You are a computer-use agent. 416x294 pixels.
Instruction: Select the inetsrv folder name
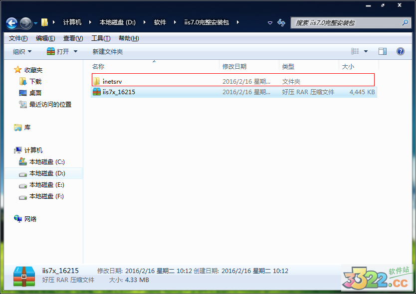pyautogui.click(x=112, y=82)
